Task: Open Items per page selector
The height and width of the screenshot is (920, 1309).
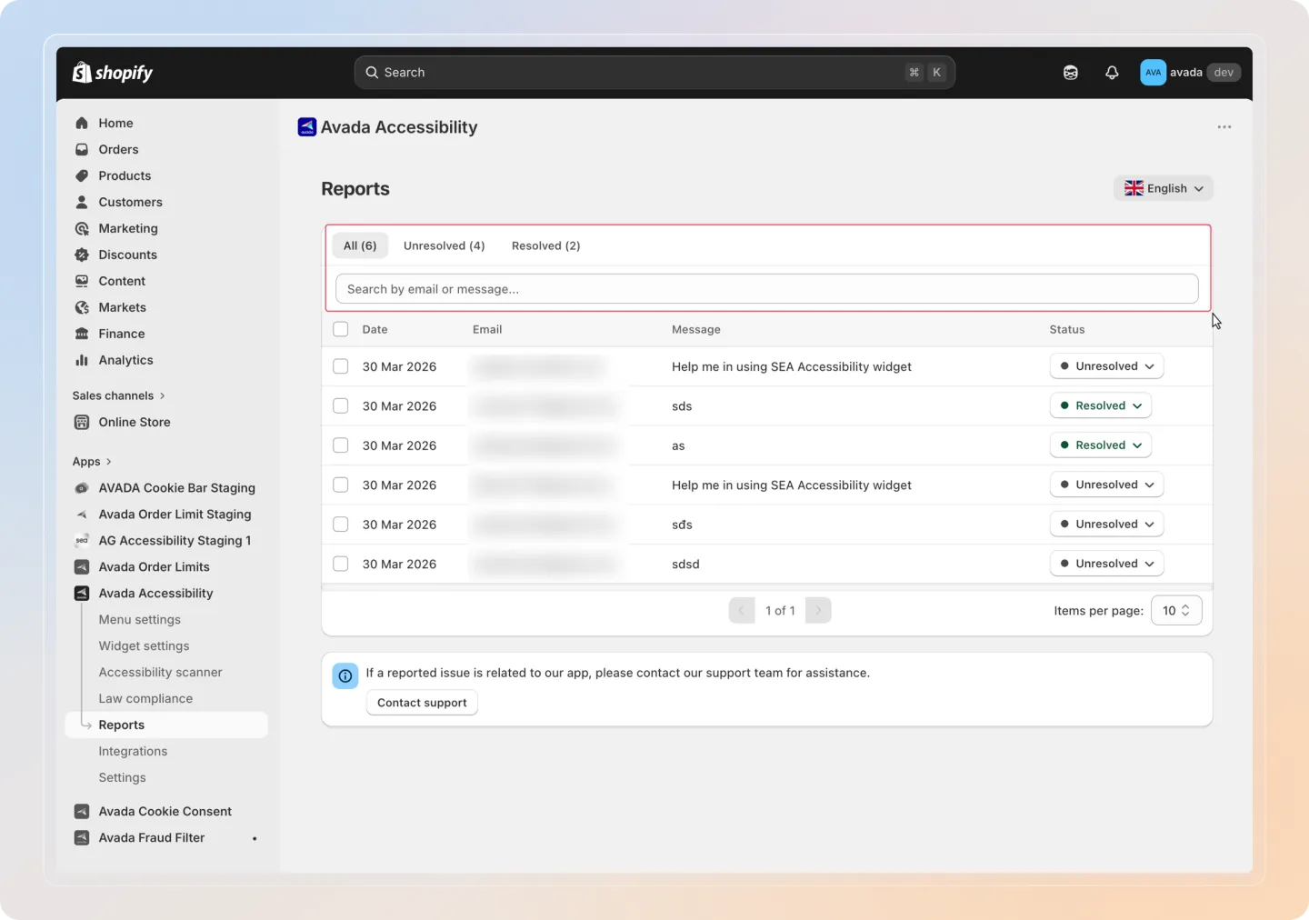Action: (1176, 611)
